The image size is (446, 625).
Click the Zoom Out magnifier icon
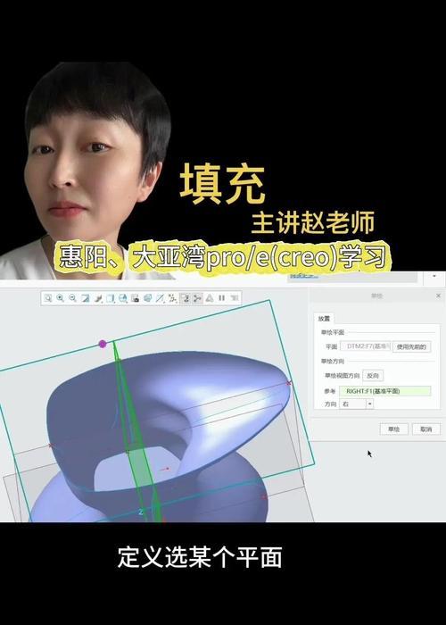point(72,298)
